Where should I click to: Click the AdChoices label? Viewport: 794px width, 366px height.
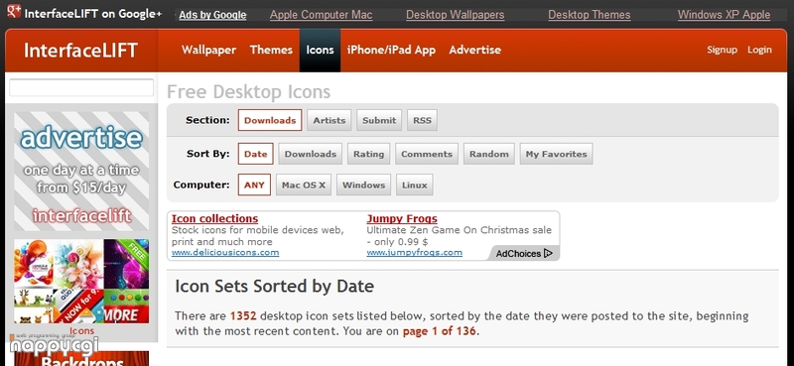point(518,254)
